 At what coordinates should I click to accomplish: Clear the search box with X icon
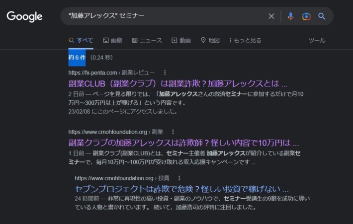pyautogui.click(x=271, y=16)
